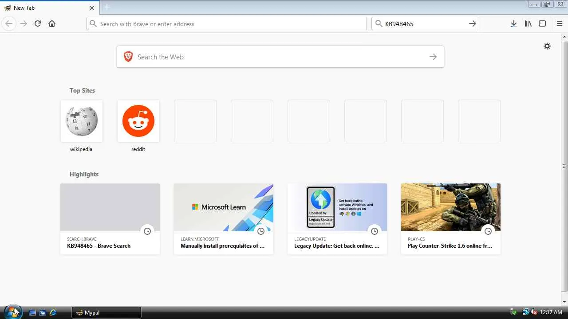Screen dimensions: 568x319
Task: Open the Downloads panel
Action: pos(513,23)
